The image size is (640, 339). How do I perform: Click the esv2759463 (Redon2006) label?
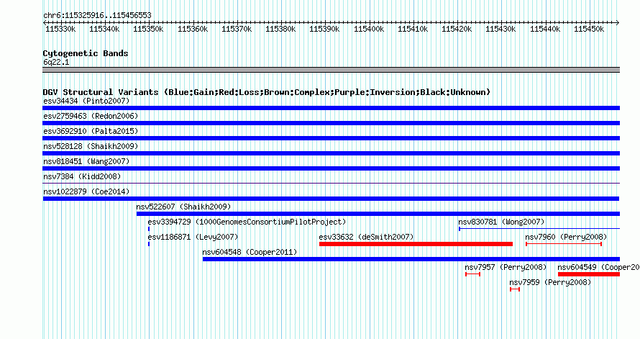click(x=91, y=116)
